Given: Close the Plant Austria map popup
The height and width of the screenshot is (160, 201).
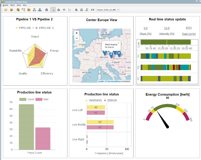Looking at the screenshot, I should (119, 43).
